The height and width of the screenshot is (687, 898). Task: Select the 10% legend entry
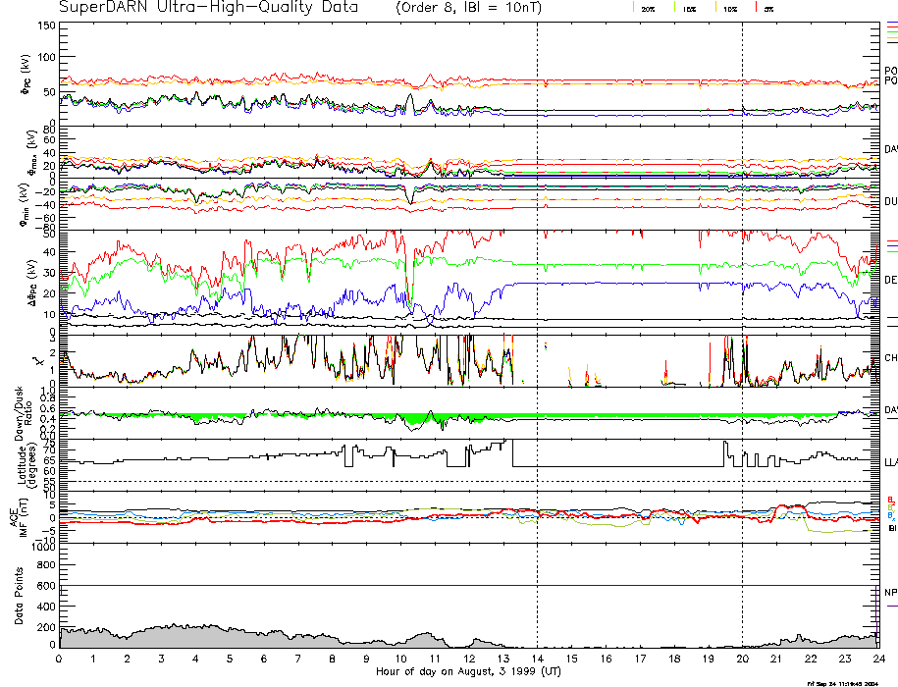(x=729, y=8)
